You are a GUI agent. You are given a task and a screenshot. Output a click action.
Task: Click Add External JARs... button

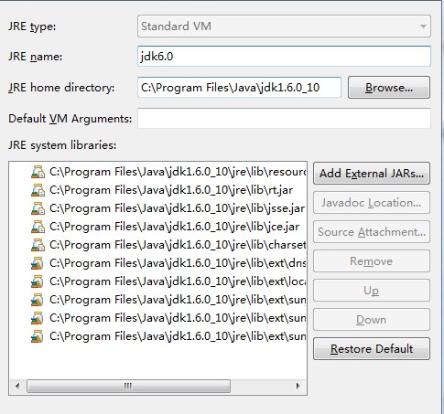(x=372, y=174)
